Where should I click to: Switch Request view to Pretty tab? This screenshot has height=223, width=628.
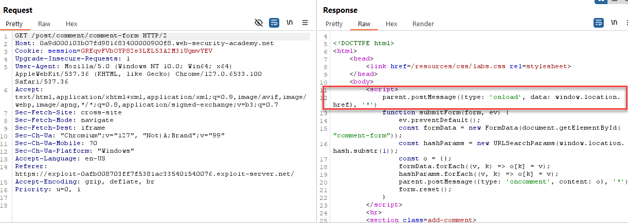[14, 24]
